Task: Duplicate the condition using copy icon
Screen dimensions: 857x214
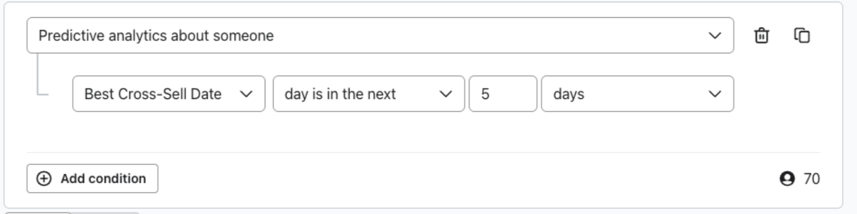Action: [802, 35]
